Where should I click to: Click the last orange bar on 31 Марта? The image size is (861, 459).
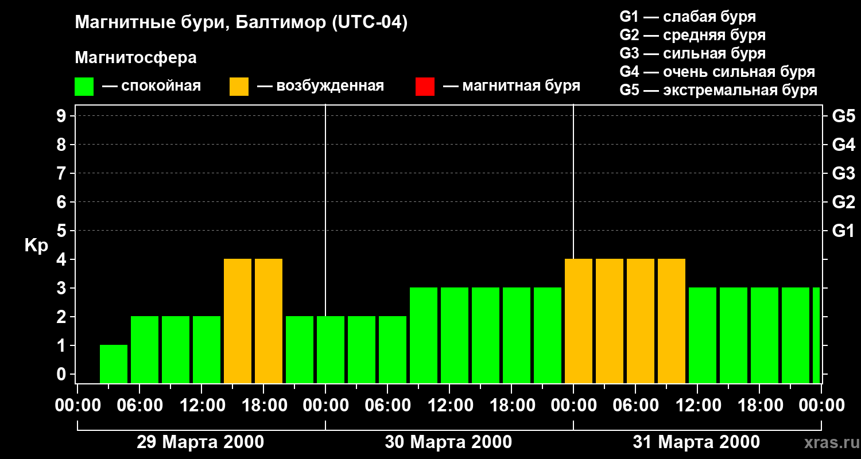(x=672, y=321)
